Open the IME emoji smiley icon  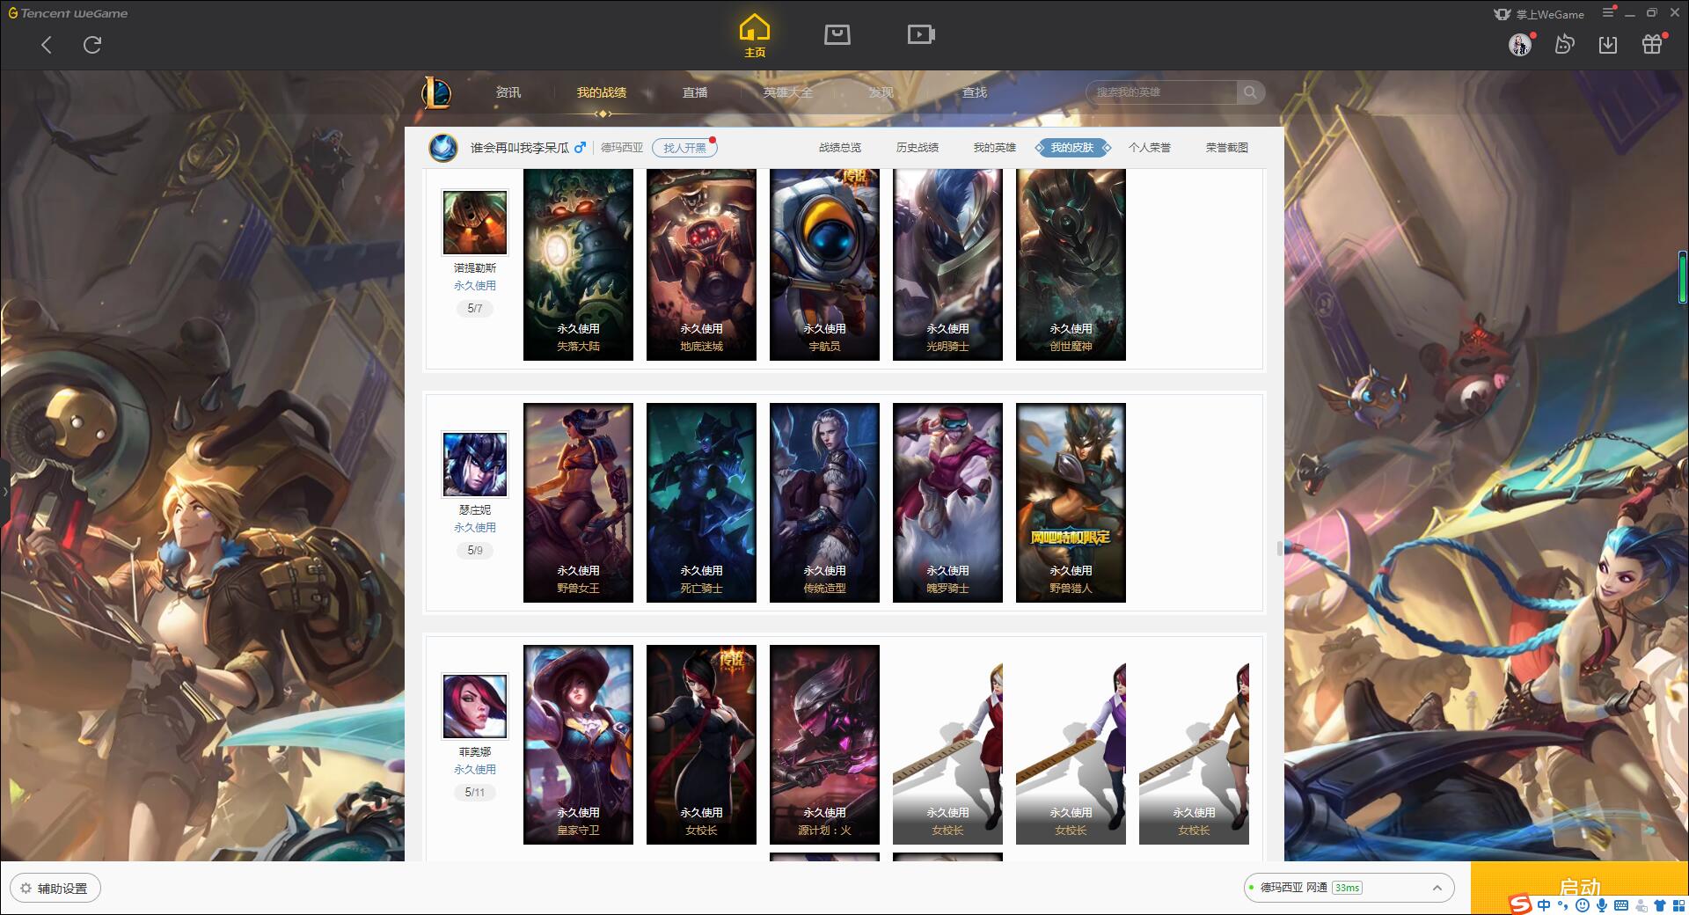point(1583,905)
